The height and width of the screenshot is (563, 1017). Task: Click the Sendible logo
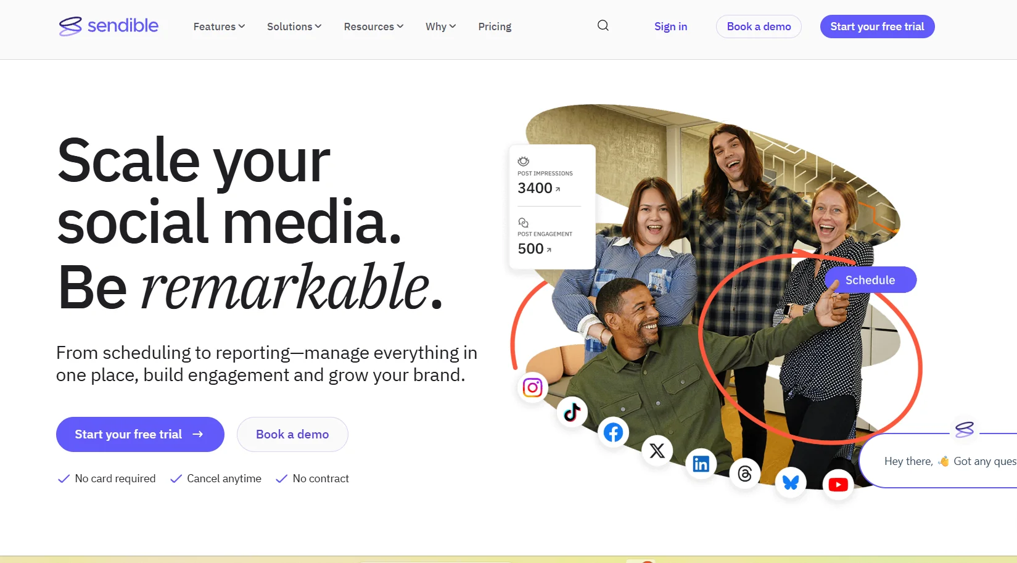pyautogui.click(x=109, y=26)
